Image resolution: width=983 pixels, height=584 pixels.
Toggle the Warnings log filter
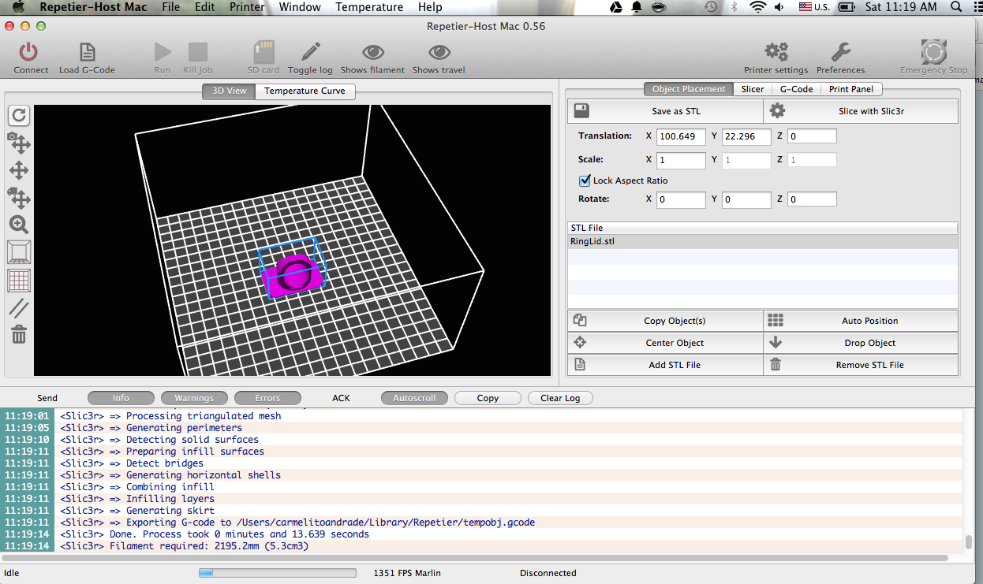(194, 398)
